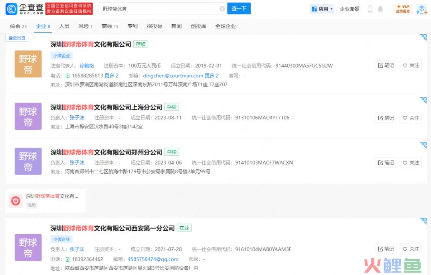The image size is (431, 275).
Task: Click 笔记 button for 上海分公司
Action: coord(386,118)
